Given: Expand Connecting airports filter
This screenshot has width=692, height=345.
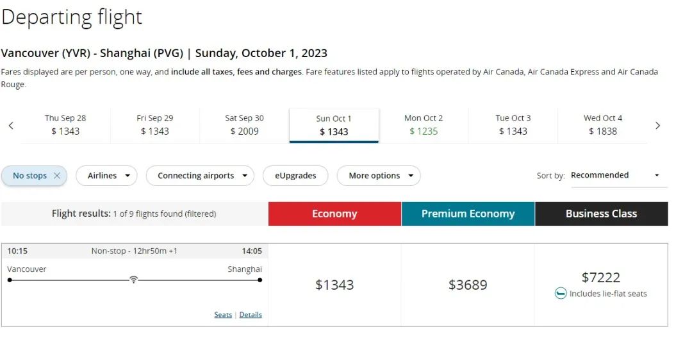Looking at the screenshot, I should point(200,176).
